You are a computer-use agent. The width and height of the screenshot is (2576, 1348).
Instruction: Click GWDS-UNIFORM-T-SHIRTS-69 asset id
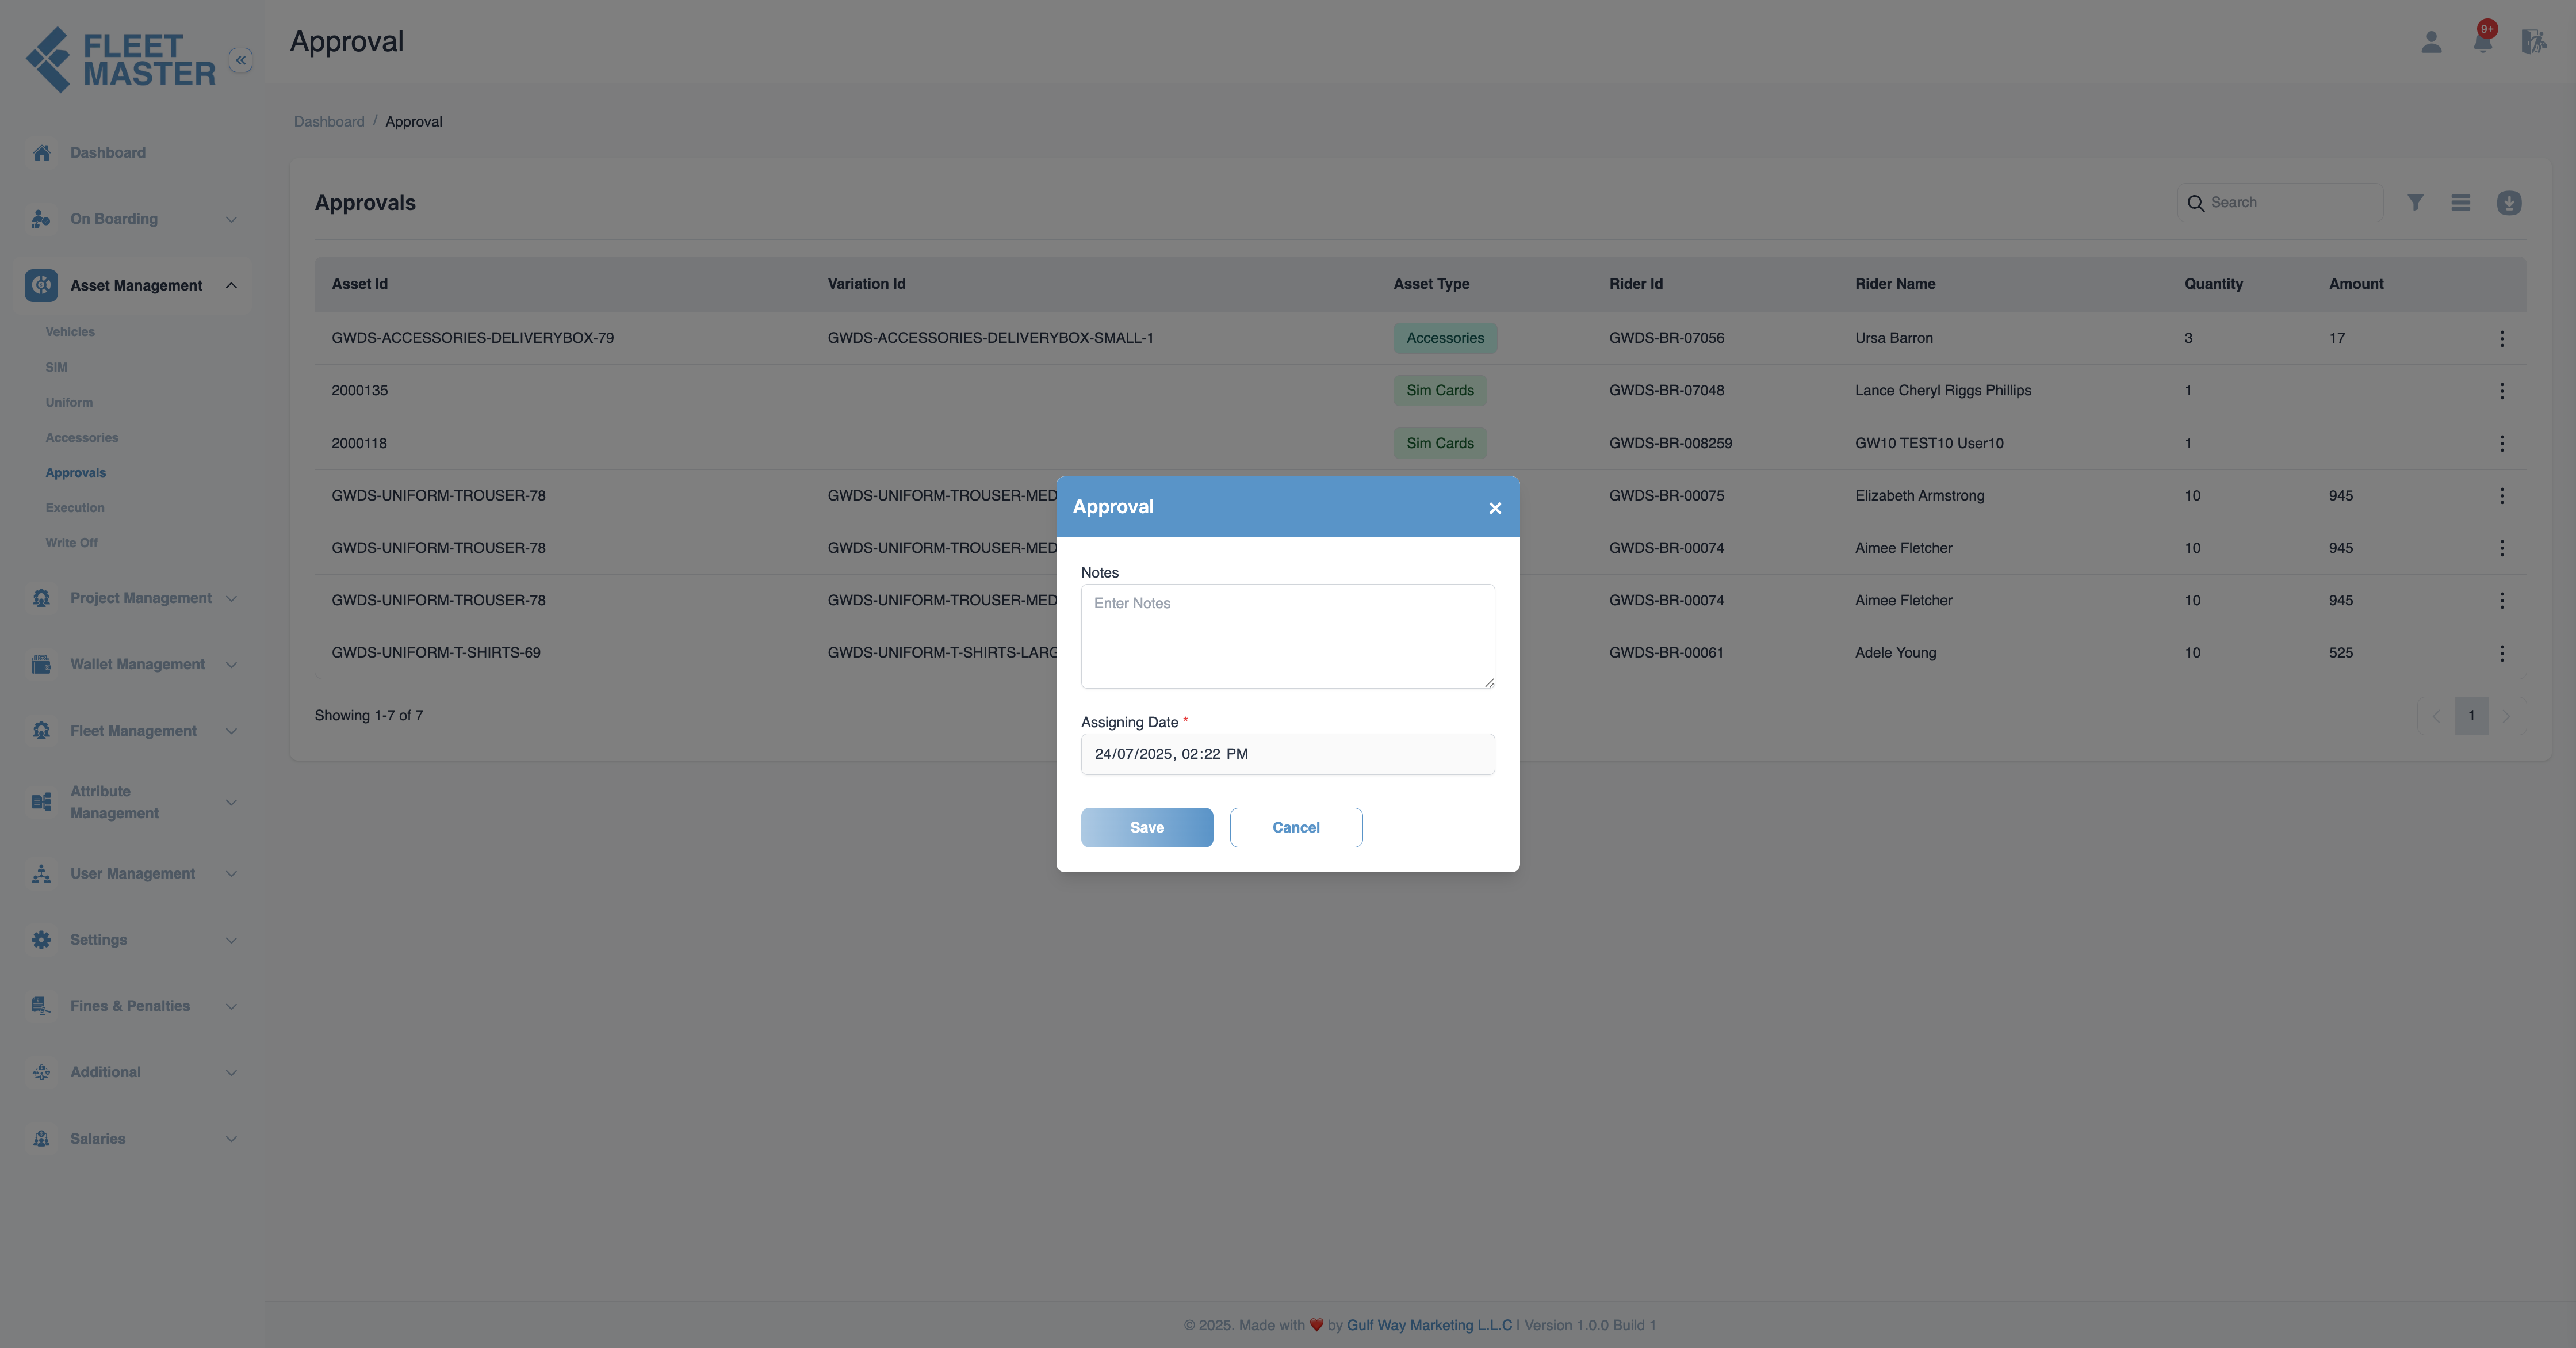click(436, 653)
